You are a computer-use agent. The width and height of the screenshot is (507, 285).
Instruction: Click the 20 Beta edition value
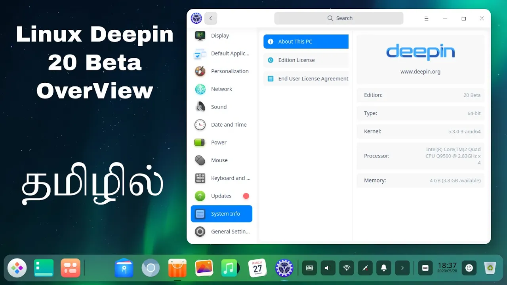point(472,95)
